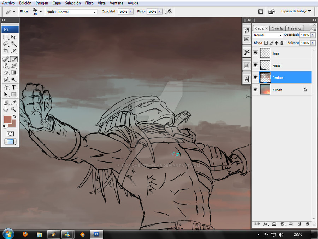
Task: Create new fill or adjustment layer
Action: pos(283,224)
